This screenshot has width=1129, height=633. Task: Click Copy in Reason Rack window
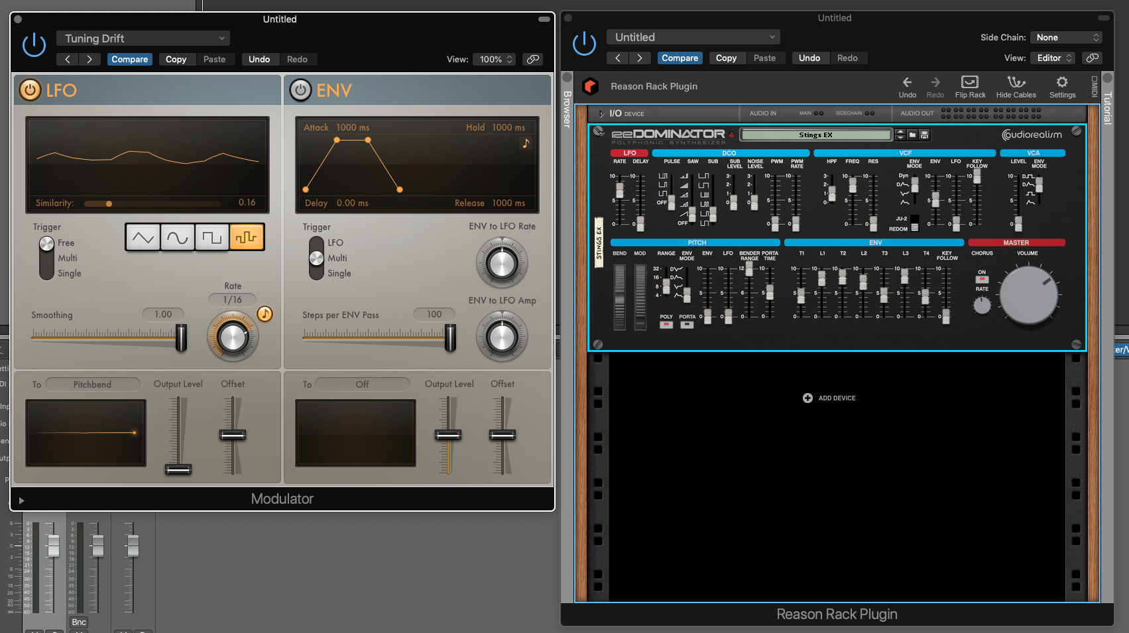coord(726,58)
